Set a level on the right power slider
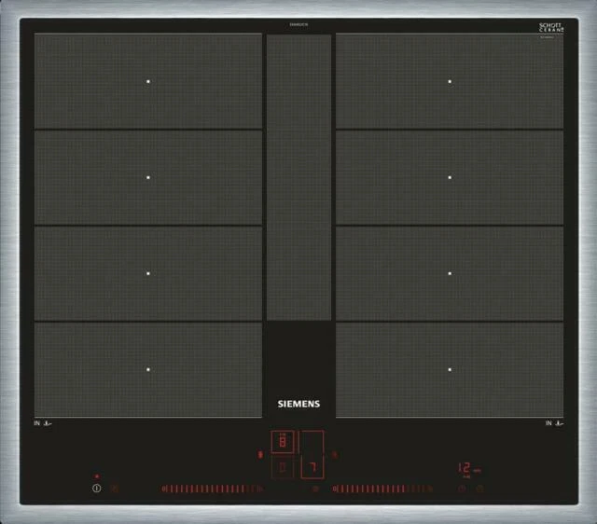 (x=382, y=489)
